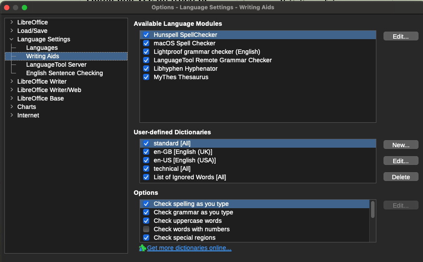Toggle MyThes Thesaurus checkbox

pyautogui.click(x=146, y=77)
